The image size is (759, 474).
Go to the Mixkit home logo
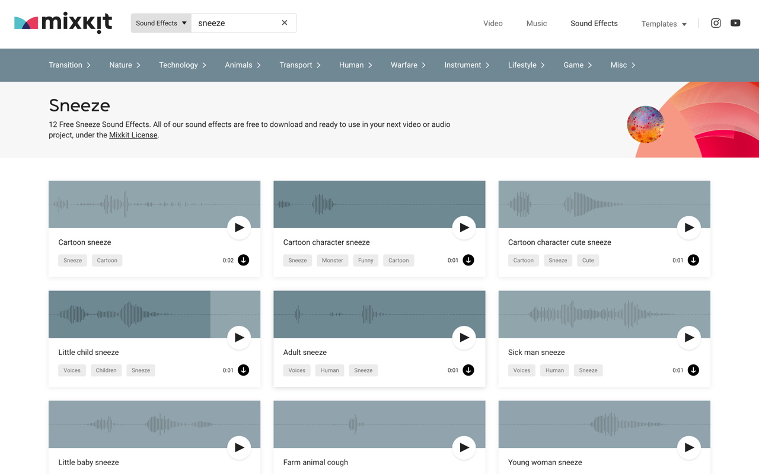tap(63, 23)
